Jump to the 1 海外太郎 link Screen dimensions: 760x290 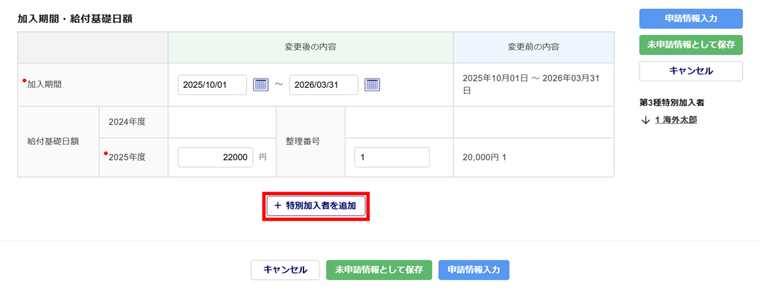[x=676, y=120]
